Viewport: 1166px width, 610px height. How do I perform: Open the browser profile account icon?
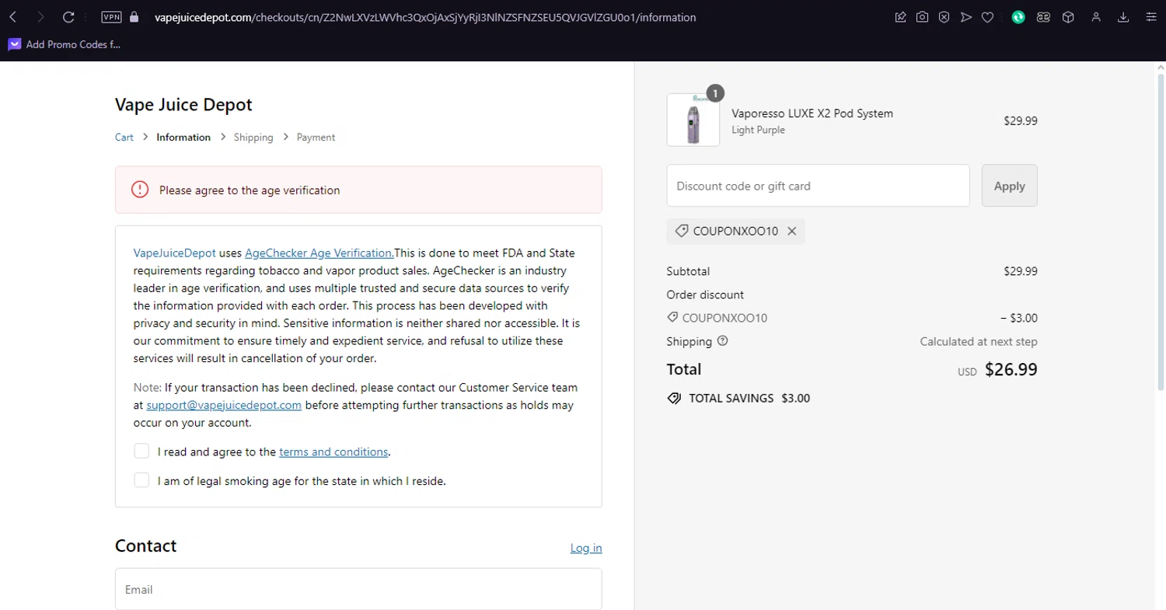point(1096,17)
